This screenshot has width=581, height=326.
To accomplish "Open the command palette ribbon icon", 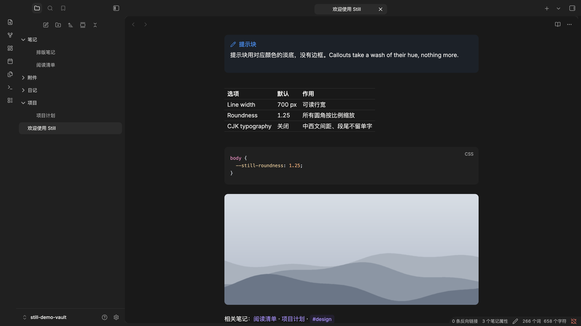I will coord(10,87).
